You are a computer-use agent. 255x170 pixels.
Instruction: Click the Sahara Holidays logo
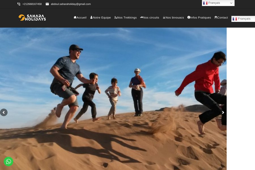click(32, 18)
